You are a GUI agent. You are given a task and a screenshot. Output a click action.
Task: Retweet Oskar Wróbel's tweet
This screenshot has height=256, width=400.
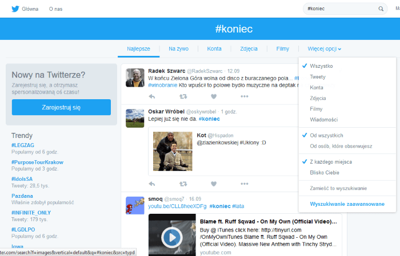[x=183, y=184]
